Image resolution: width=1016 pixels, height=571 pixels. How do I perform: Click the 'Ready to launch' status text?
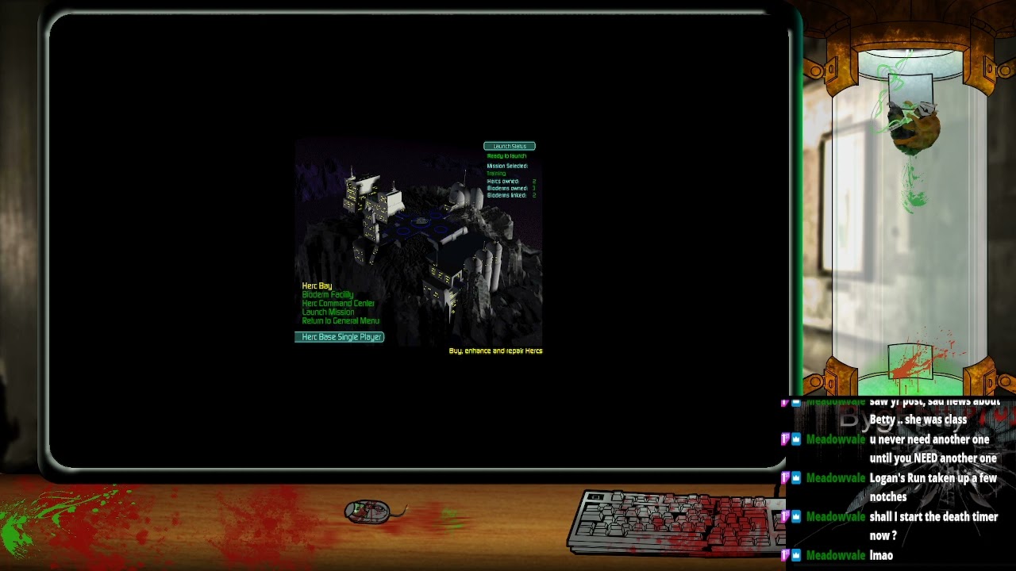[506, 156]
